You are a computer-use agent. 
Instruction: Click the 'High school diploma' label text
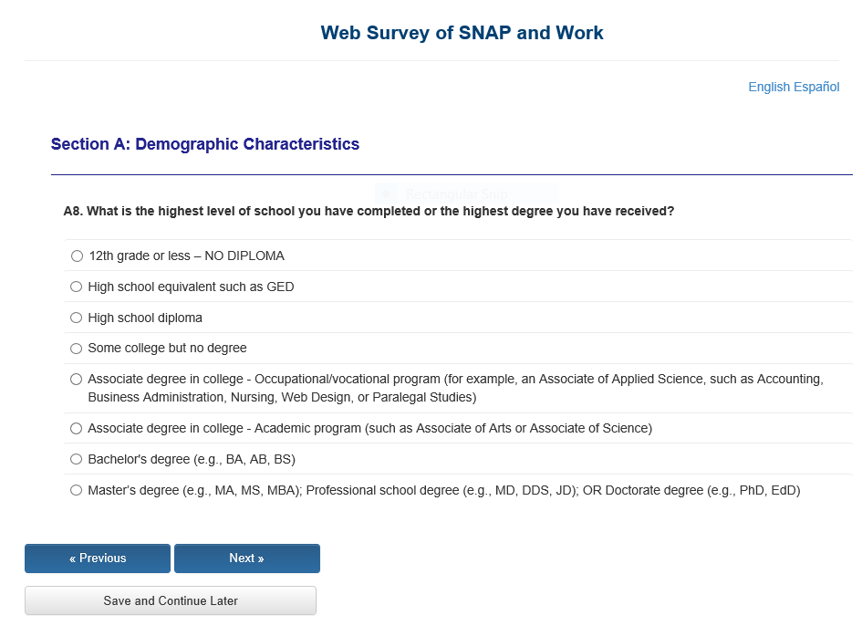pos(145,318)
